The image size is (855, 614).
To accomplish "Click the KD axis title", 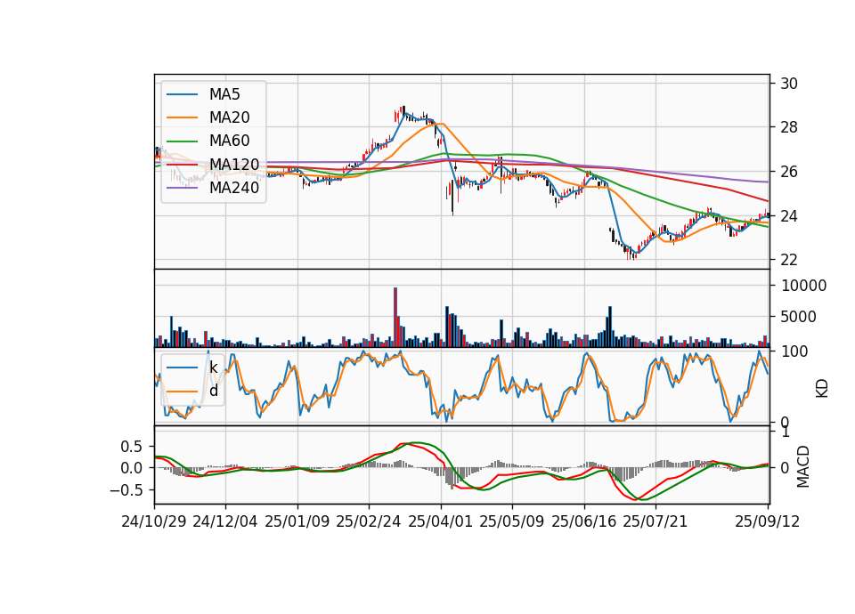I will [x=822, y=388].
